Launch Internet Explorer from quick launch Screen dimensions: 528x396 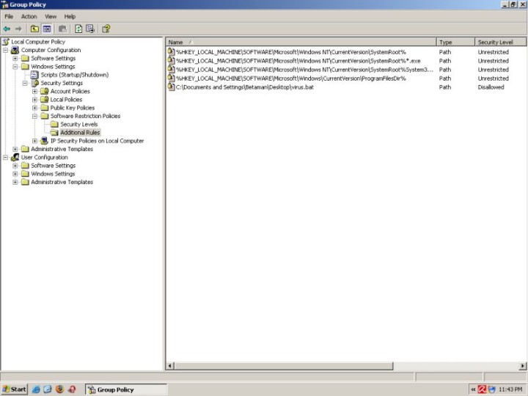click(x=36, y=389)
